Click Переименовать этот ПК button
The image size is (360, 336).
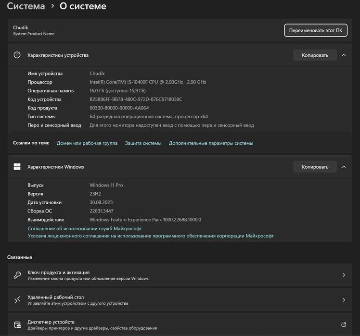tap(316, 30)
